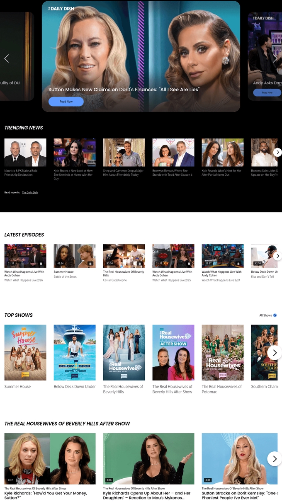Open 'Sutton Stracke on Dorit Kemsley' title
The height and width of the screenshot is (504, 282).
[240, 496]
